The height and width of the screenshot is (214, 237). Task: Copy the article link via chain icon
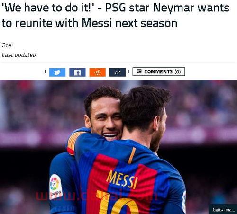coord(118,72)
